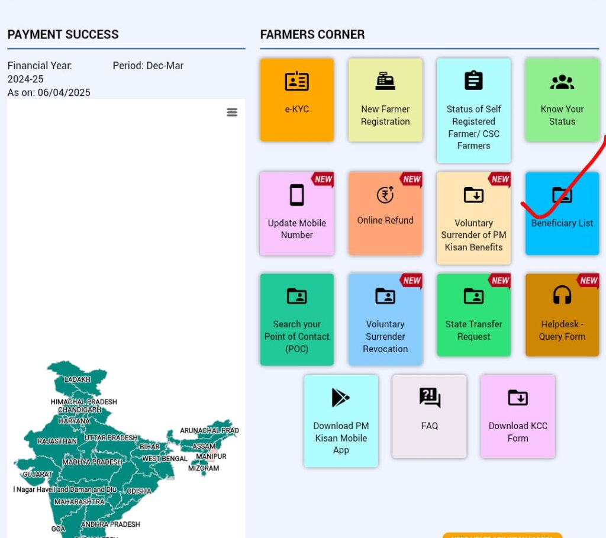Viewport: 606px width, 538px height.
Task: Select Arunachal Pradesh map label
Action: point(209,430)
